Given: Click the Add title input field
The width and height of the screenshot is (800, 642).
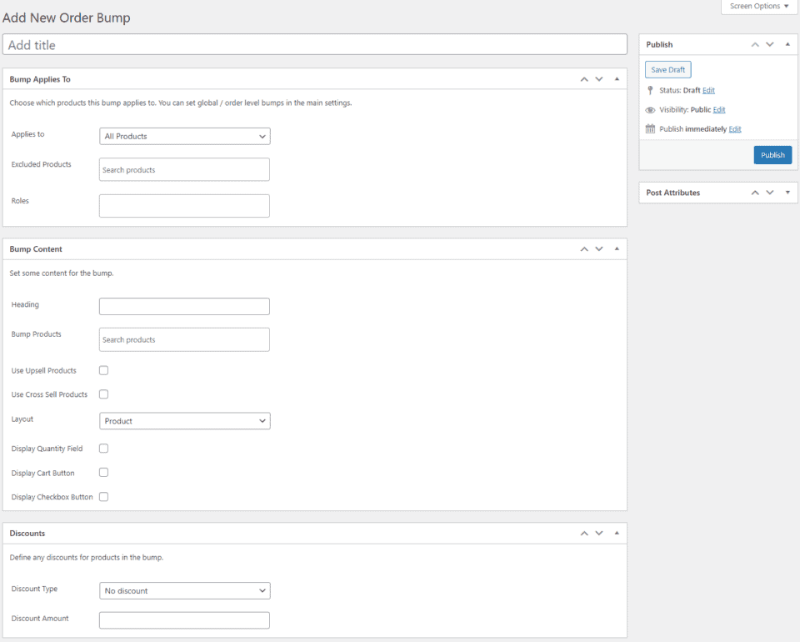Looking at the screenshot, I should click(315, 43).
